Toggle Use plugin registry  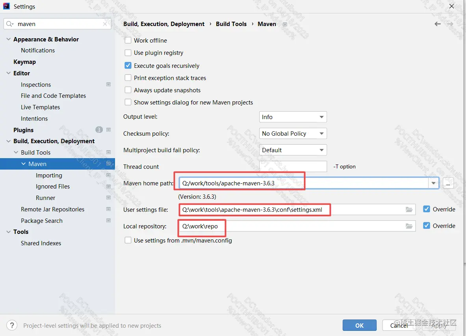[x=128, y=53]
